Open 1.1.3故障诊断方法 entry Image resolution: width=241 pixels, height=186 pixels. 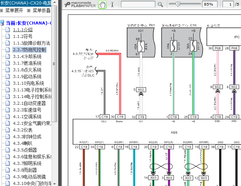(32, 43)
